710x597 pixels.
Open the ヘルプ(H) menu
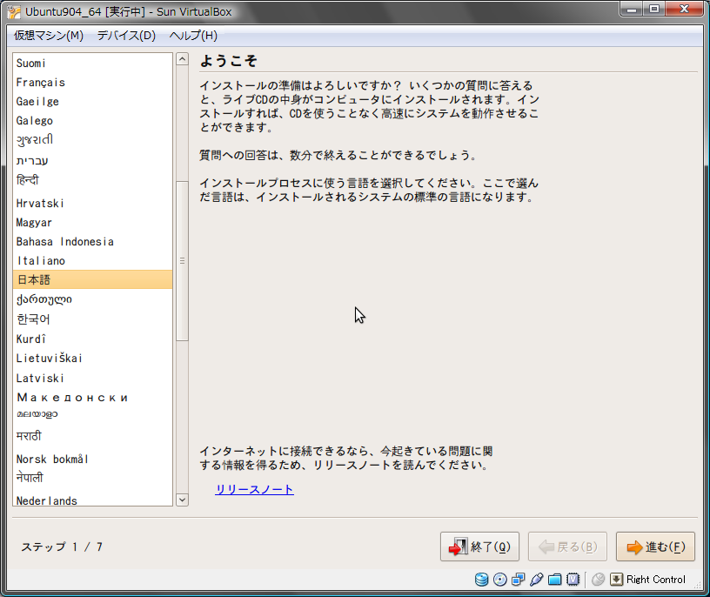[x=193, y=36]
